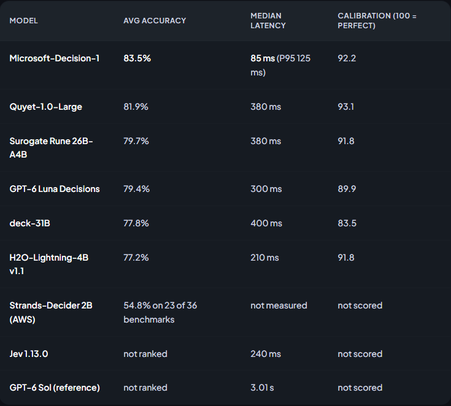Select Surogate Rune 26B-A4B model
The width and height of the screenshot is (451, 406).
point(51,148)
